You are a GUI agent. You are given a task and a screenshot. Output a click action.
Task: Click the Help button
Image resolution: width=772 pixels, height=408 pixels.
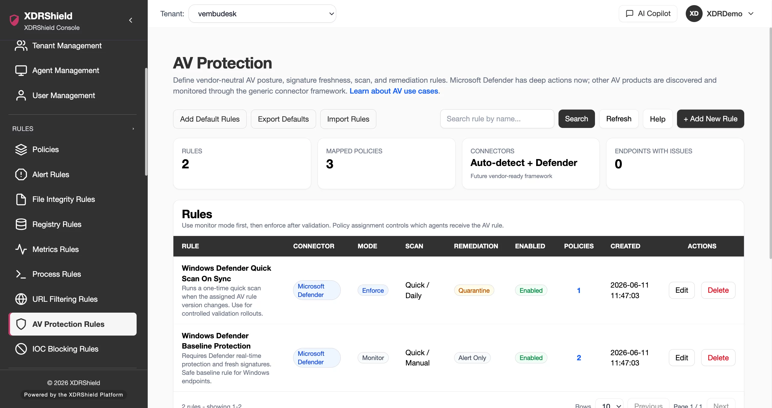point(657,119)
